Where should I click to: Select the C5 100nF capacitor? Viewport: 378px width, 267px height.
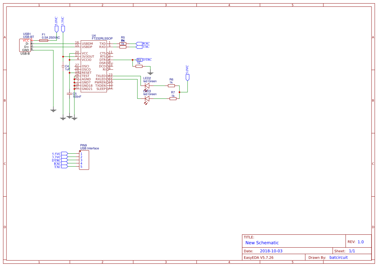pyautogui.click(x=69, y=94)
